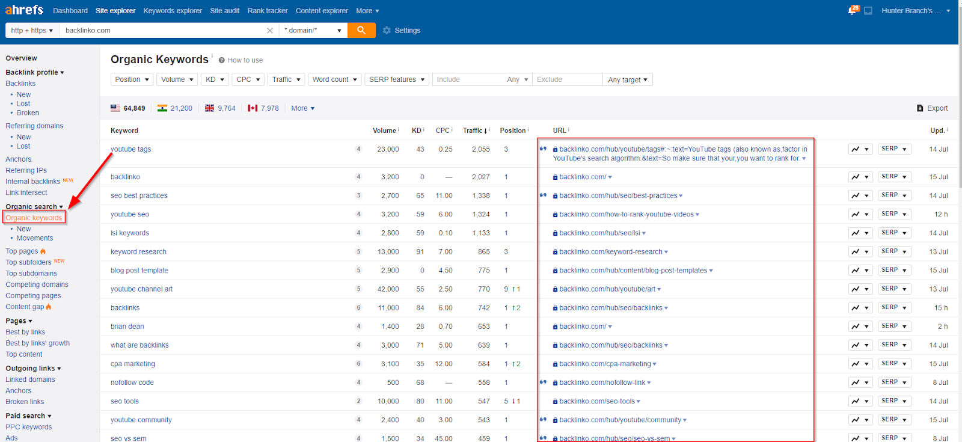Open URL backlinko.com/keyword-research
Screen dimensions: 962x442
610,251
